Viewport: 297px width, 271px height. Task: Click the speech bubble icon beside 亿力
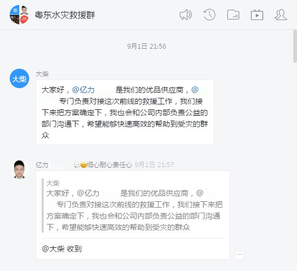(x=77, y=165)
